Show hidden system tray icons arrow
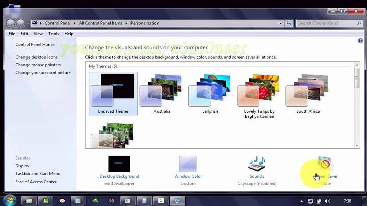Image resolution: width=367 pixels, height=206 pixels. [302, 201]
